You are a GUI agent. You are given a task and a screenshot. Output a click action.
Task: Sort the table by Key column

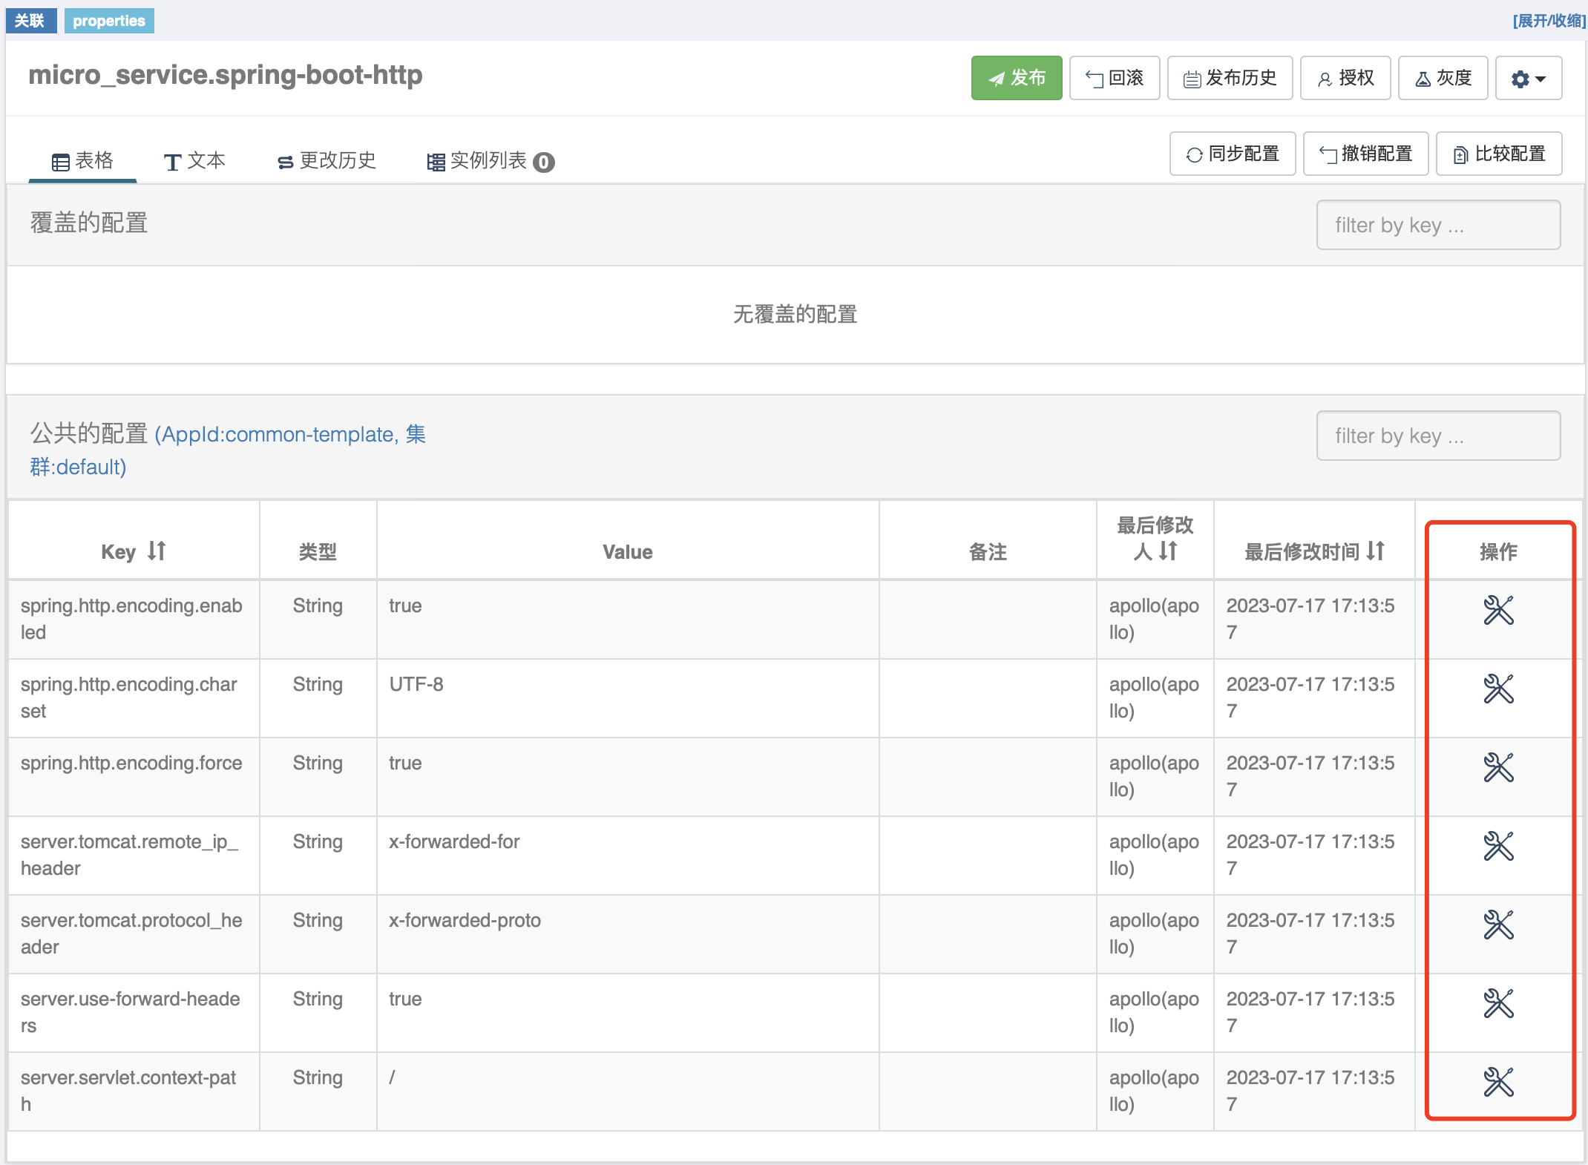[157, 551]
